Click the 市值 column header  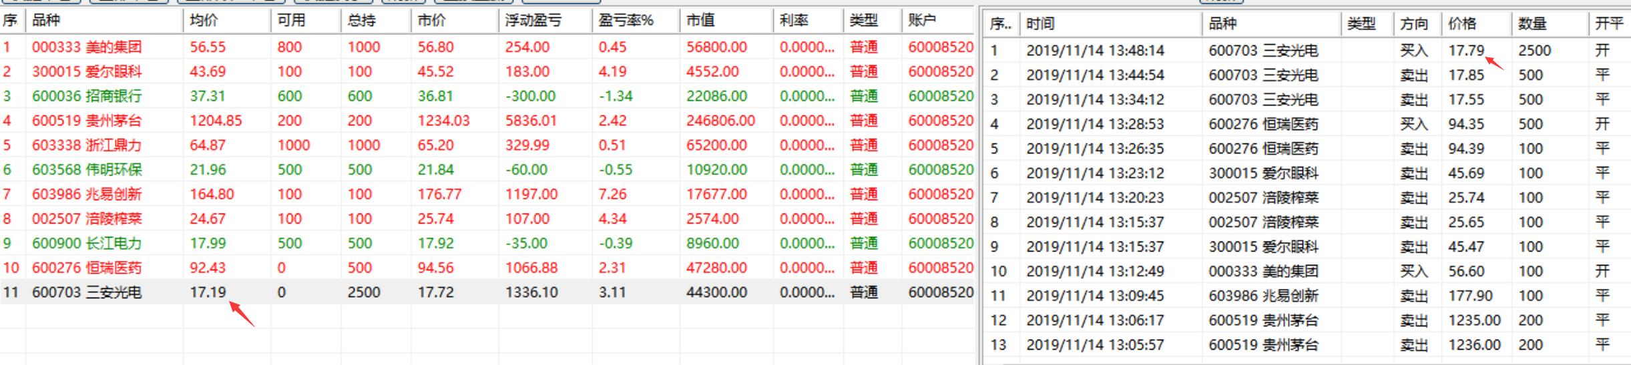pos(726,21)
